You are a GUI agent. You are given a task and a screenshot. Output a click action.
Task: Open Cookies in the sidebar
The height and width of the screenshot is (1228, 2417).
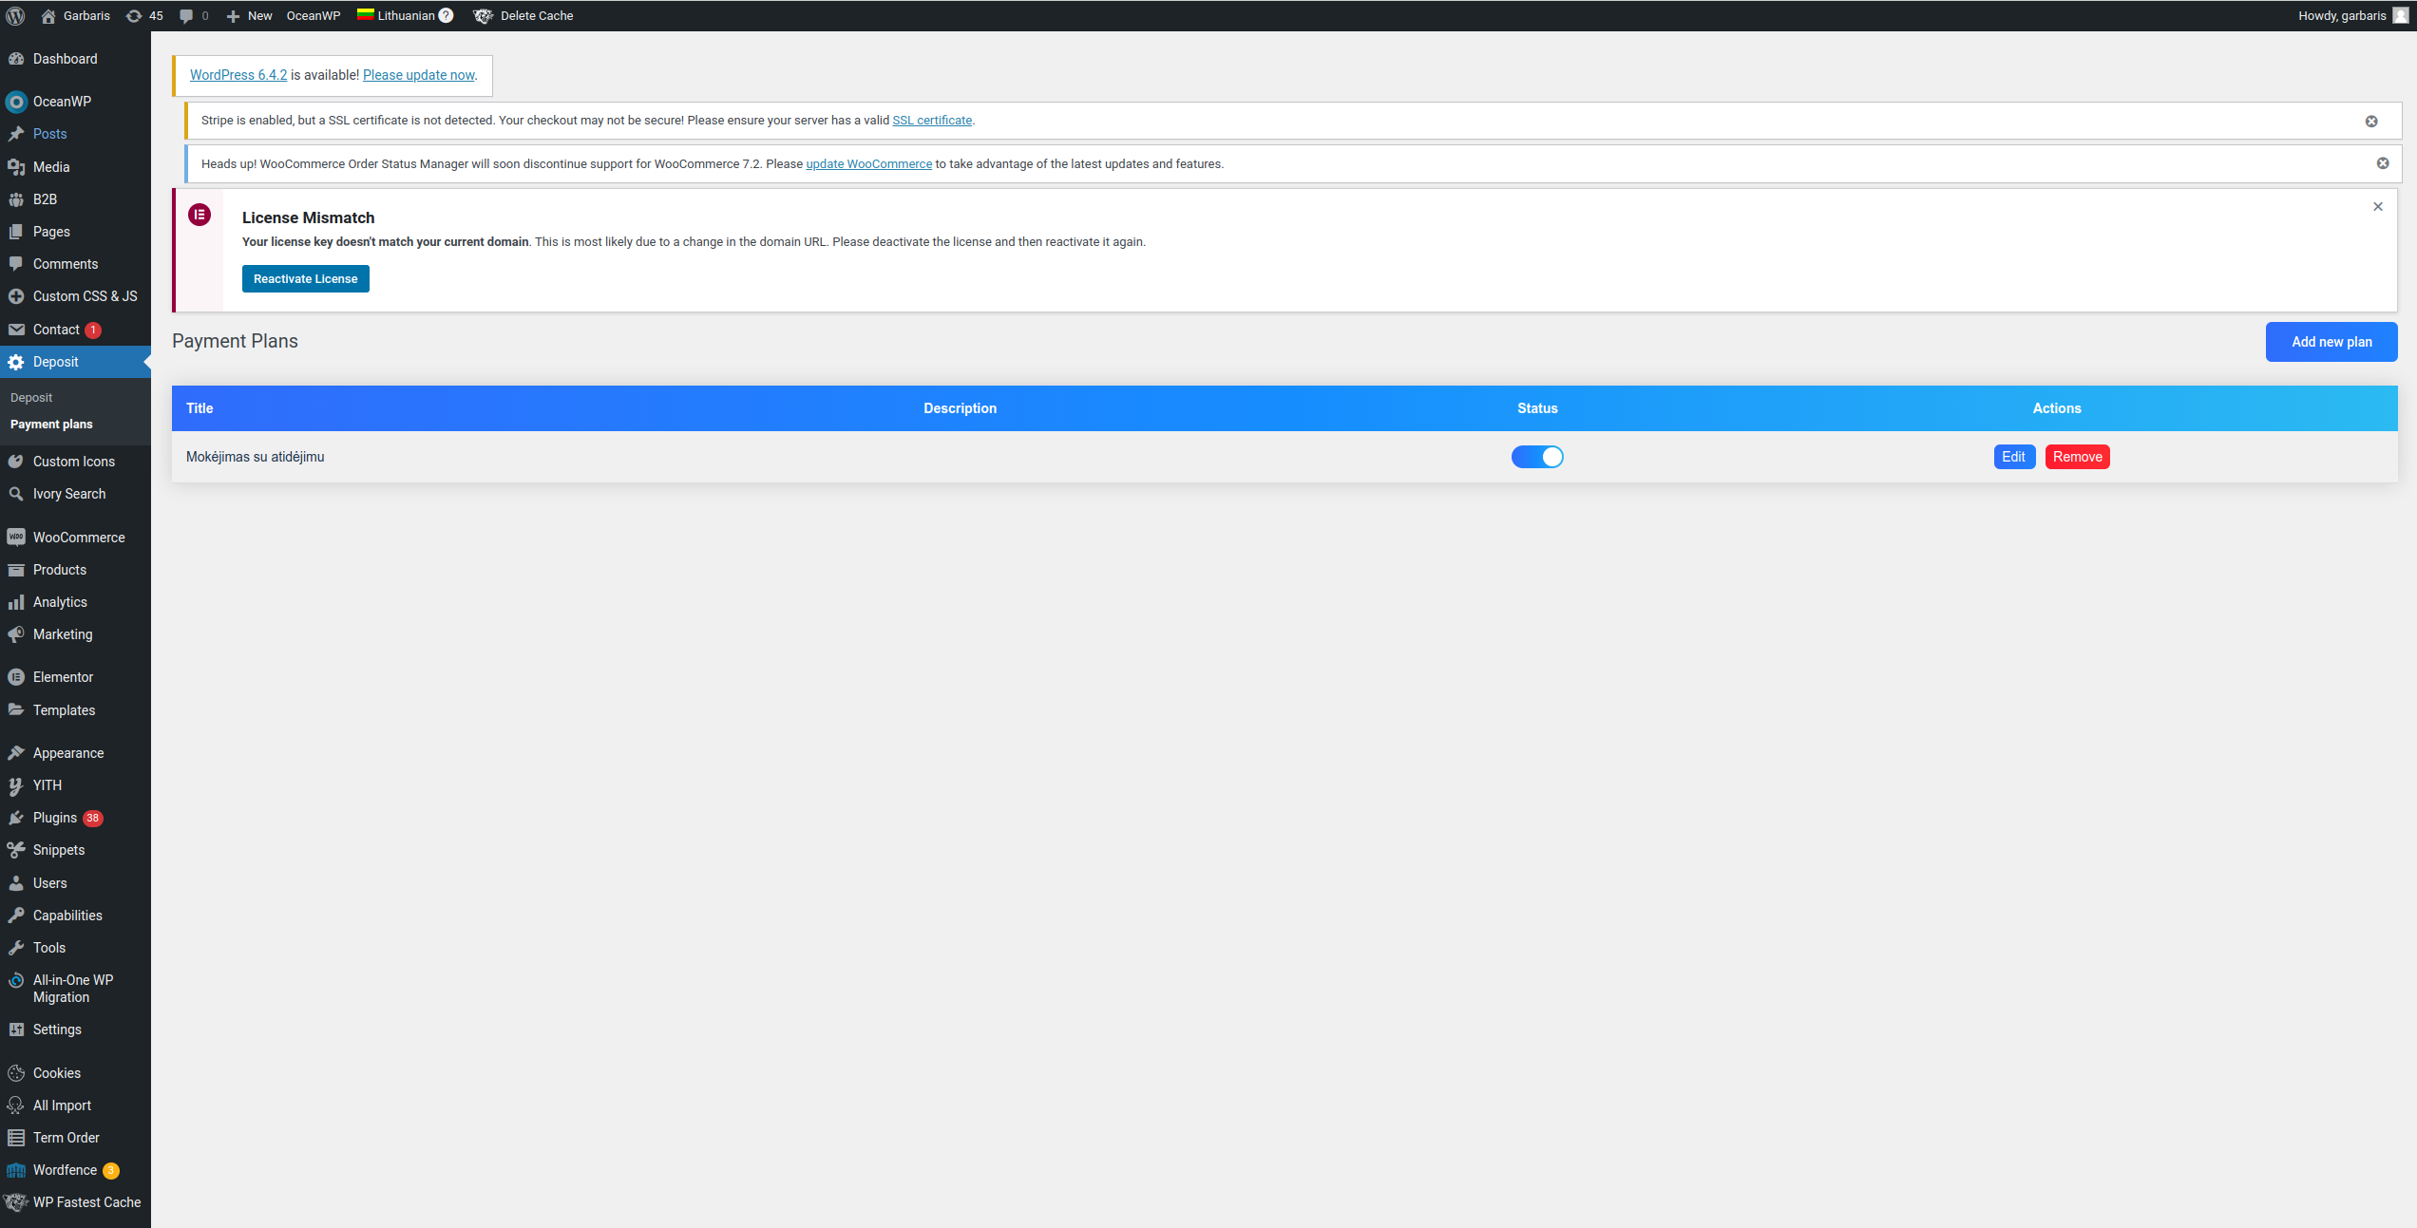[75, 1073]
